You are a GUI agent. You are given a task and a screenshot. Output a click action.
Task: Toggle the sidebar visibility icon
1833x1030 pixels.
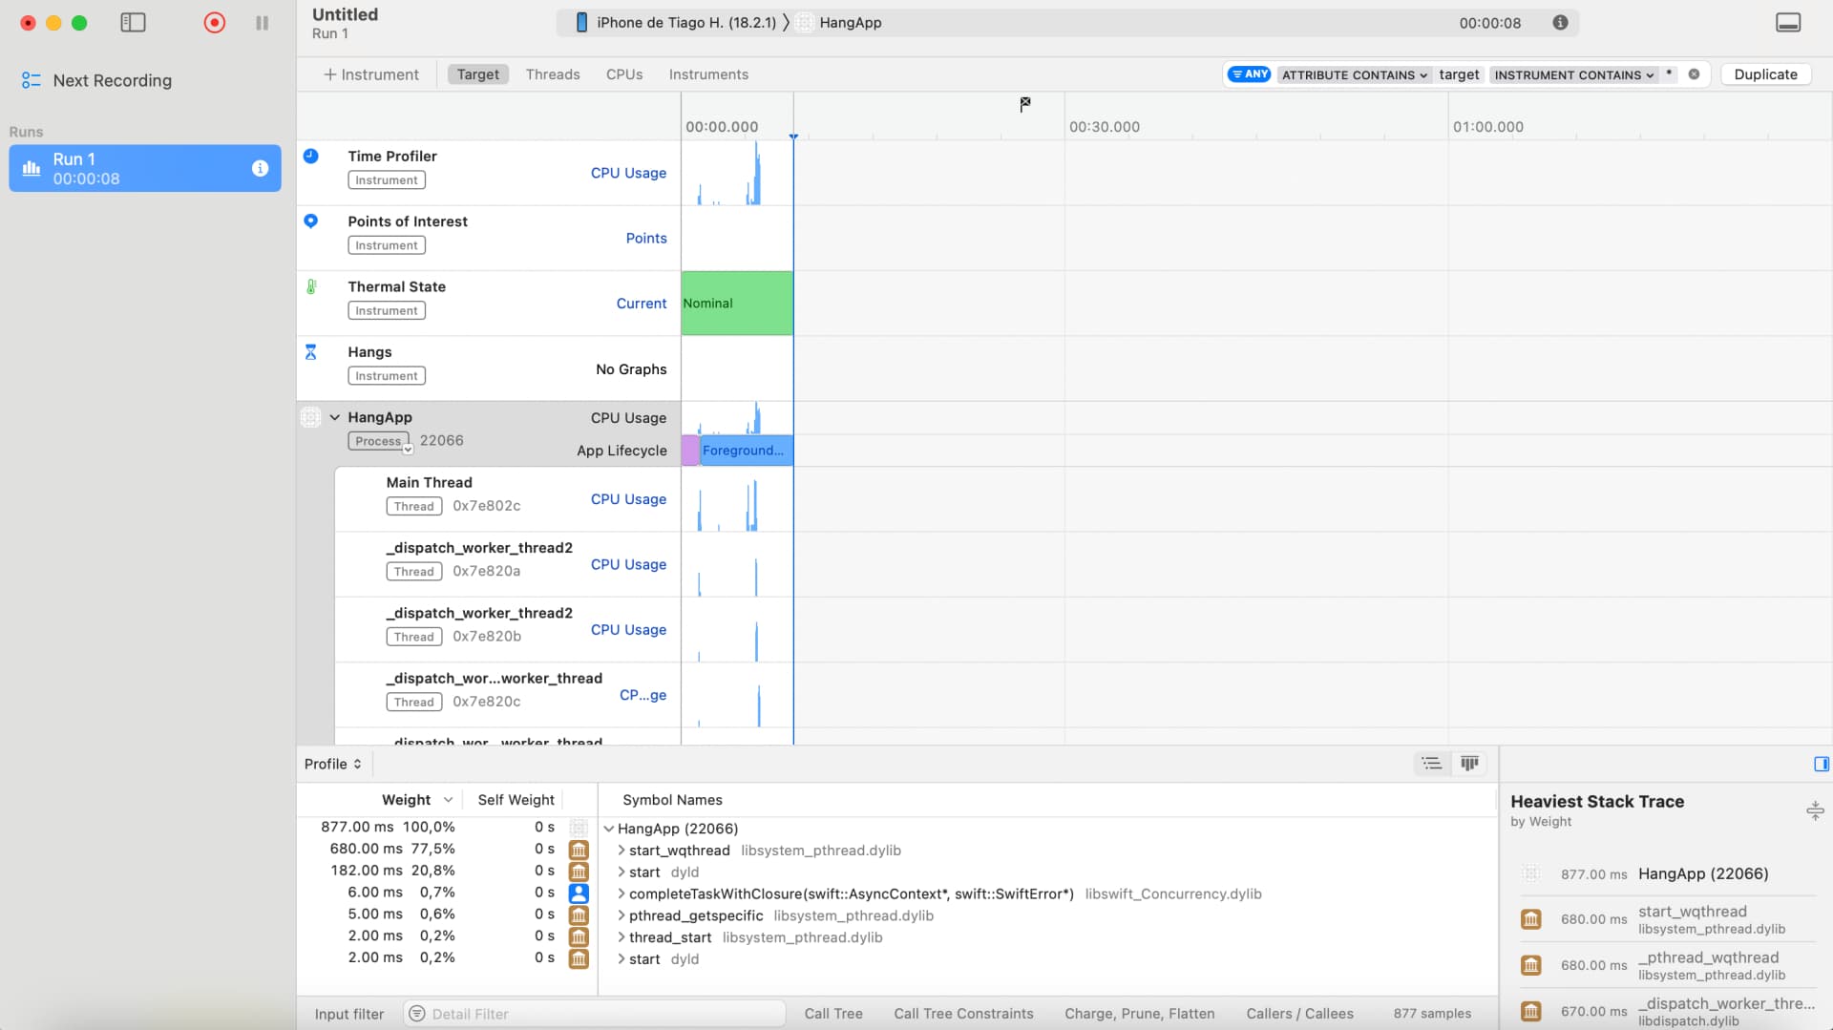133,23
